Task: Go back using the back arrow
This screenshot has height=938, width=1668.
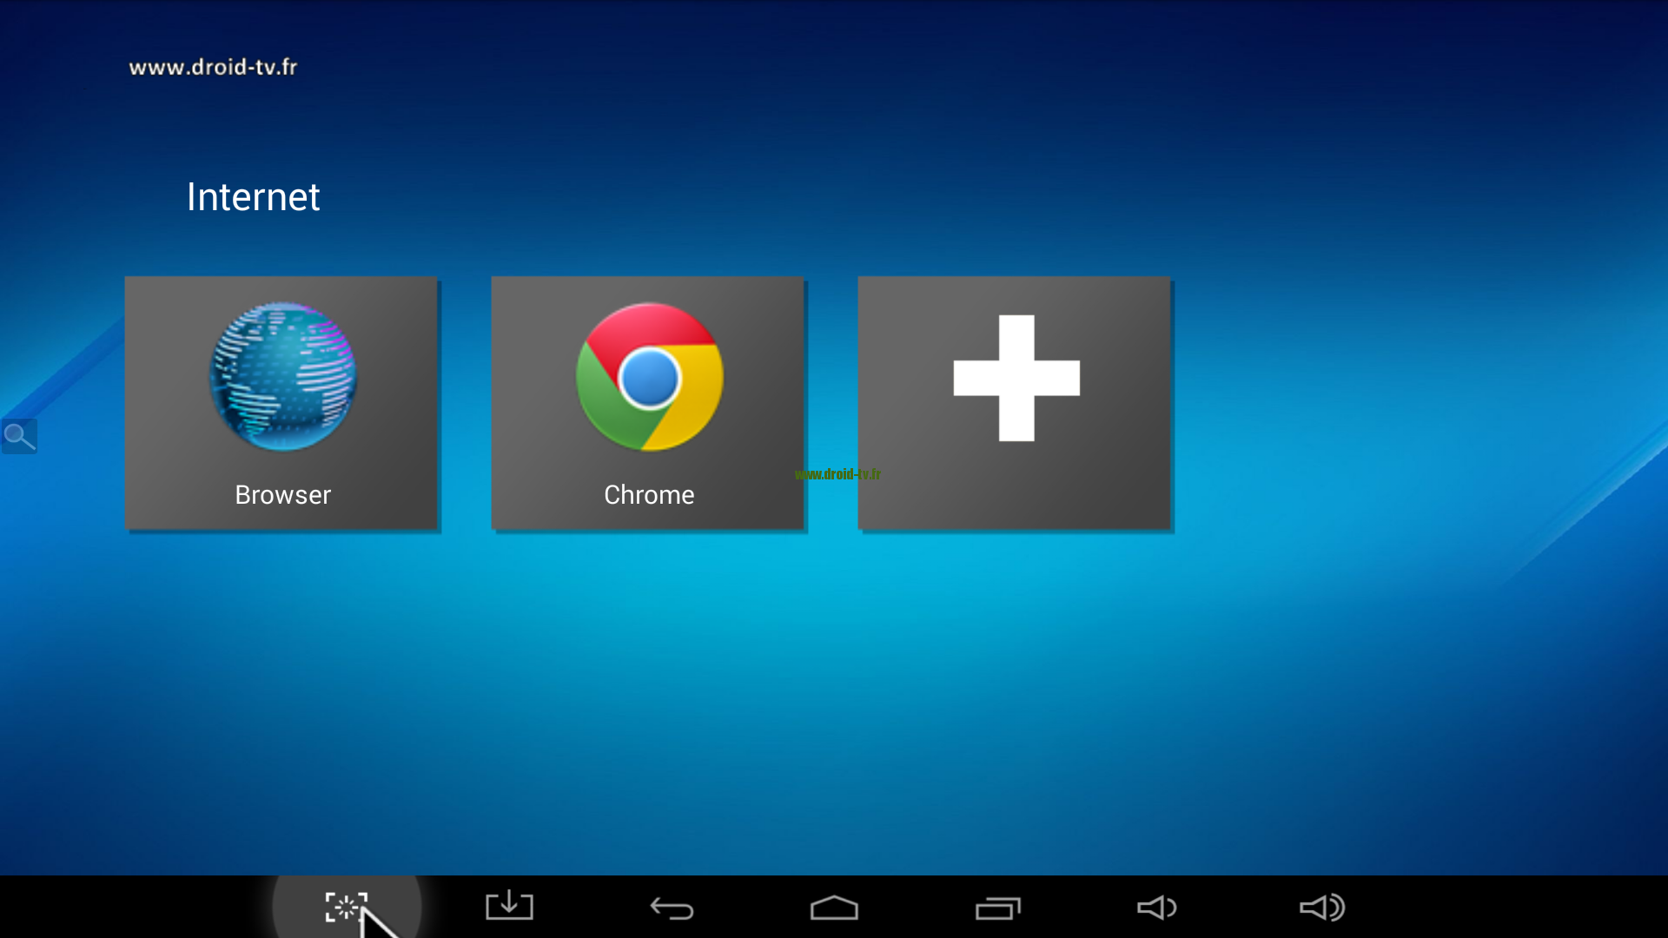Action: click(672, 908)
